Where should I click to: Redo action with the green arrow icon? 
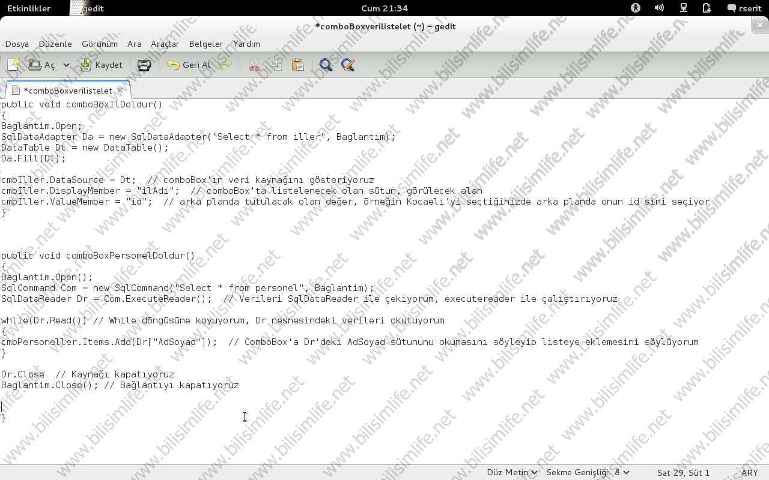coord(225,65)
